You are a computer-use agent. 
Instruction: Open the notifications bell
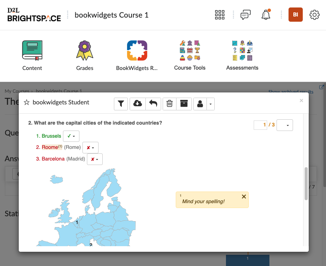pos(266,15)
